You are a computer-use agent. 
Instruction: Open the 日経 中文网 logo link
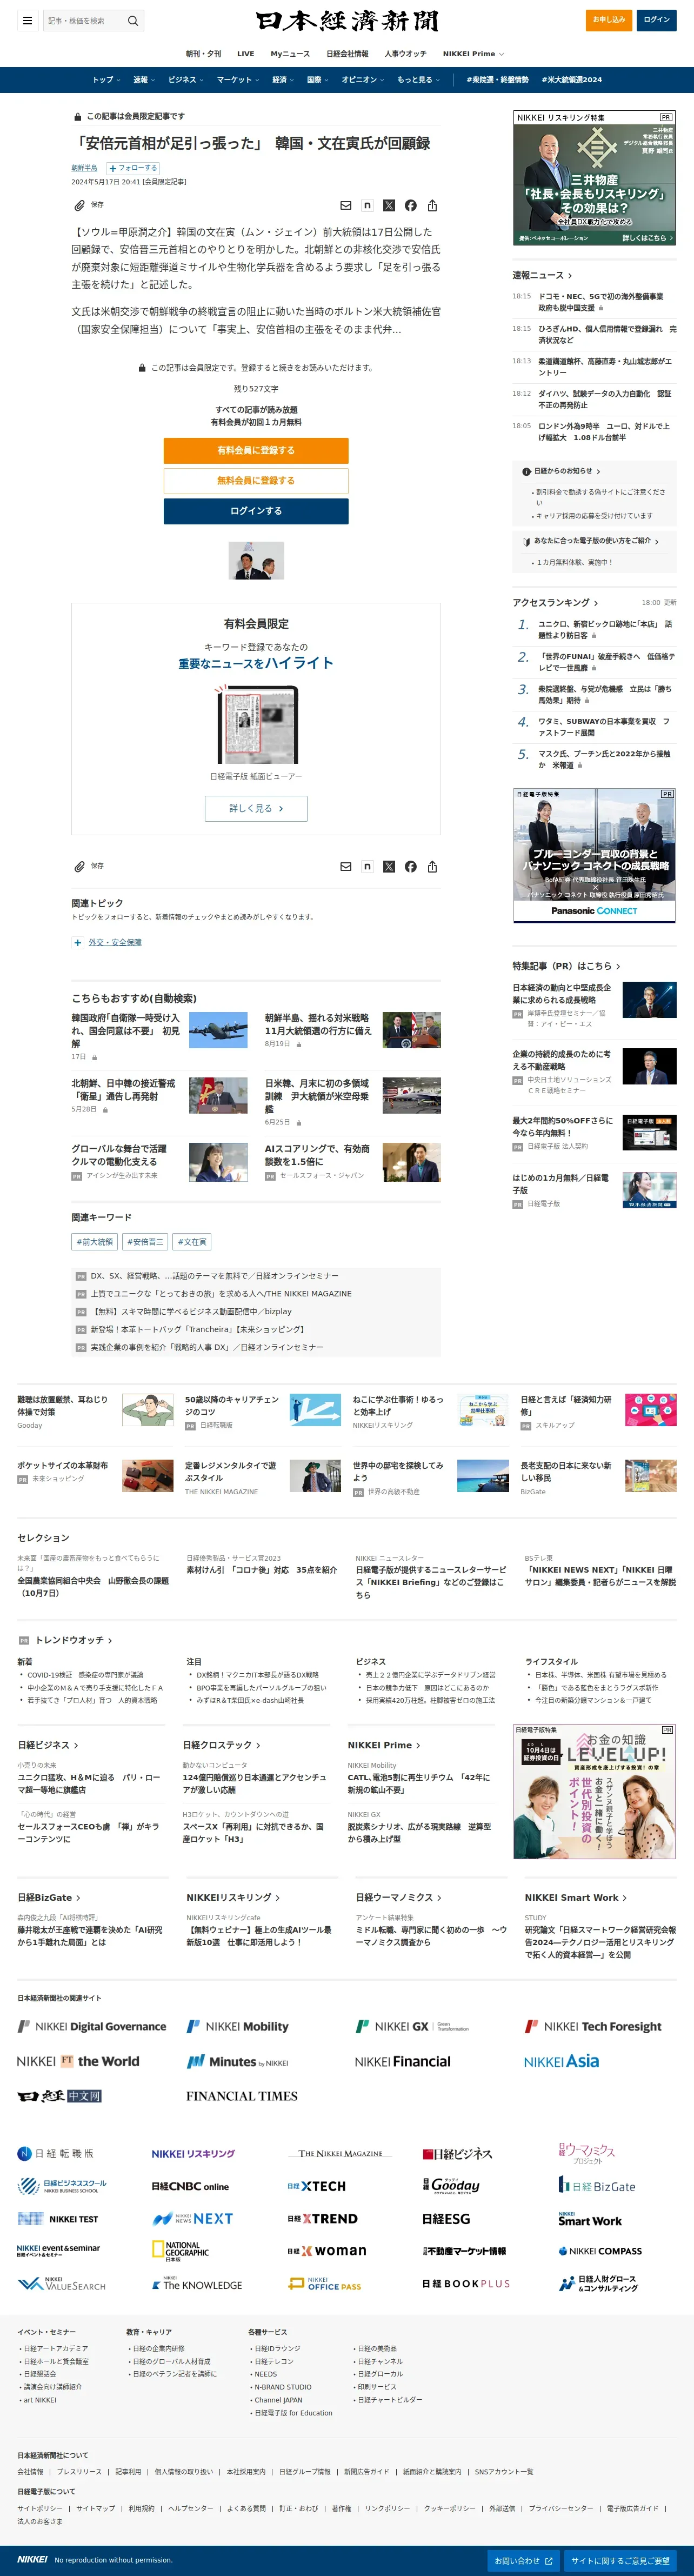coord(60,2096)
